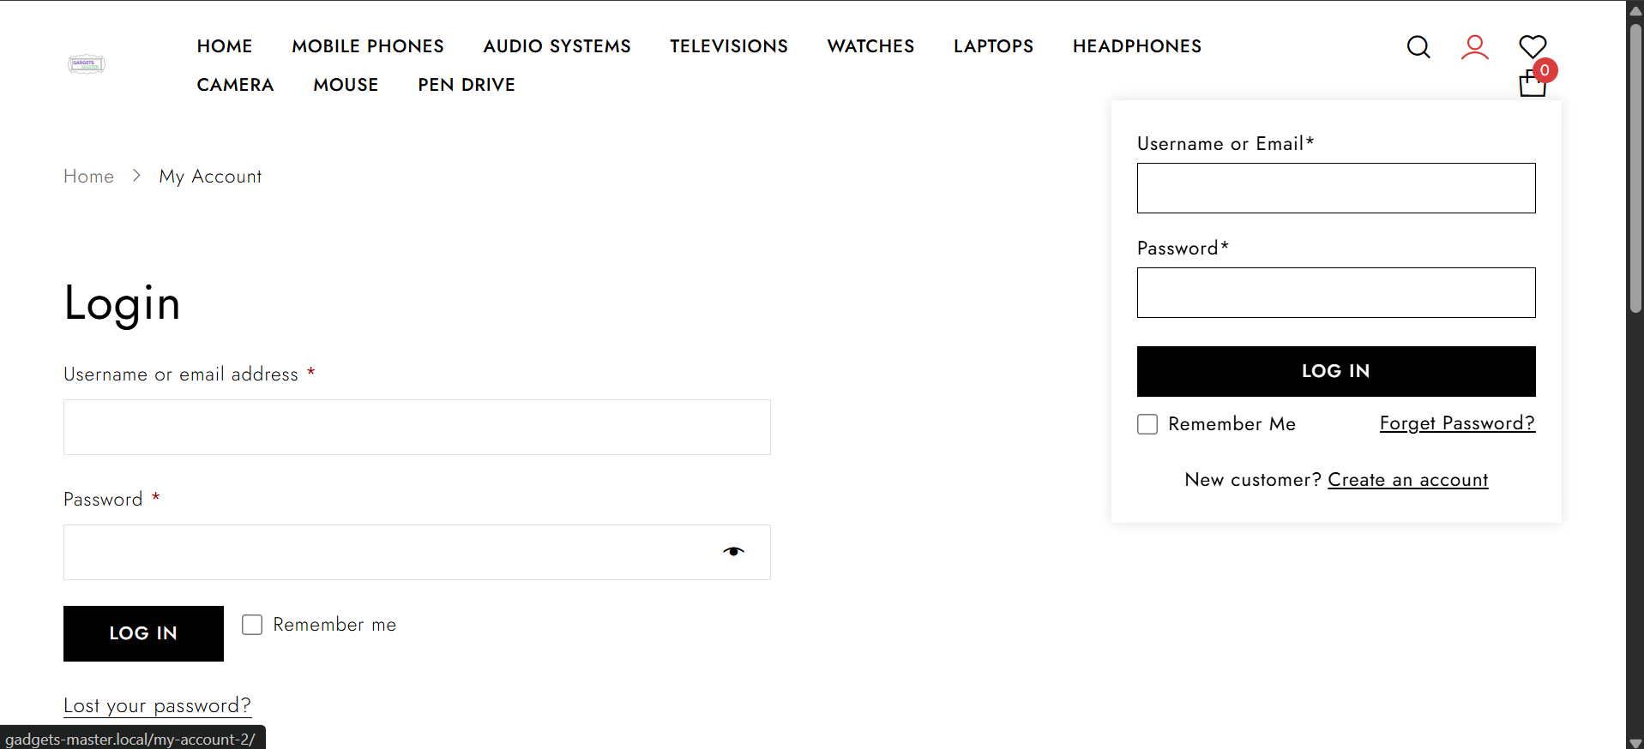The width and height of the screenshot is (1644, 749).
Task: Open Lost your password? link
Action: pos(157,705)
